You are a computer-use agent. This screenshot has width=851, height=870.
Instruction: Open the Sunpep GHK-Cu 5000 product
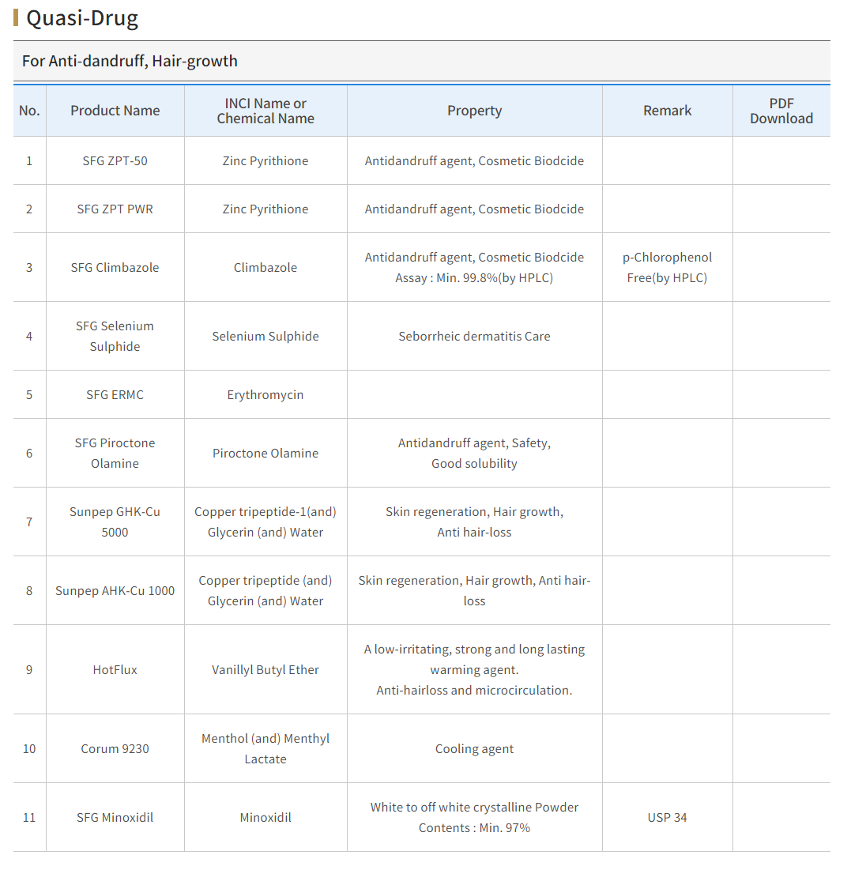pos(115,522)
